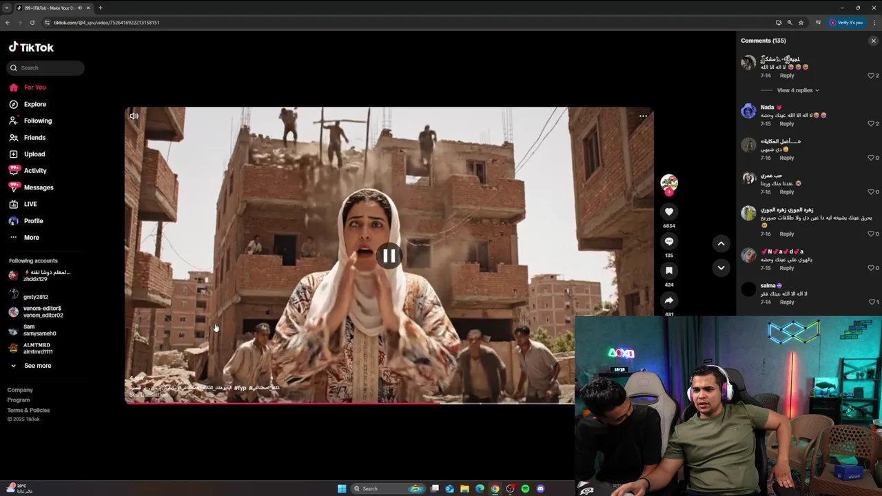Click the TikTok logo
This screenshot has height=496, width=882.
(31, 47)
